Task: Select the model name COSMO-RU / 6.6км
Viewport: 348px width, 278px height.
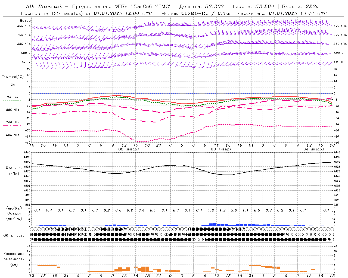Action: (206, 13)
